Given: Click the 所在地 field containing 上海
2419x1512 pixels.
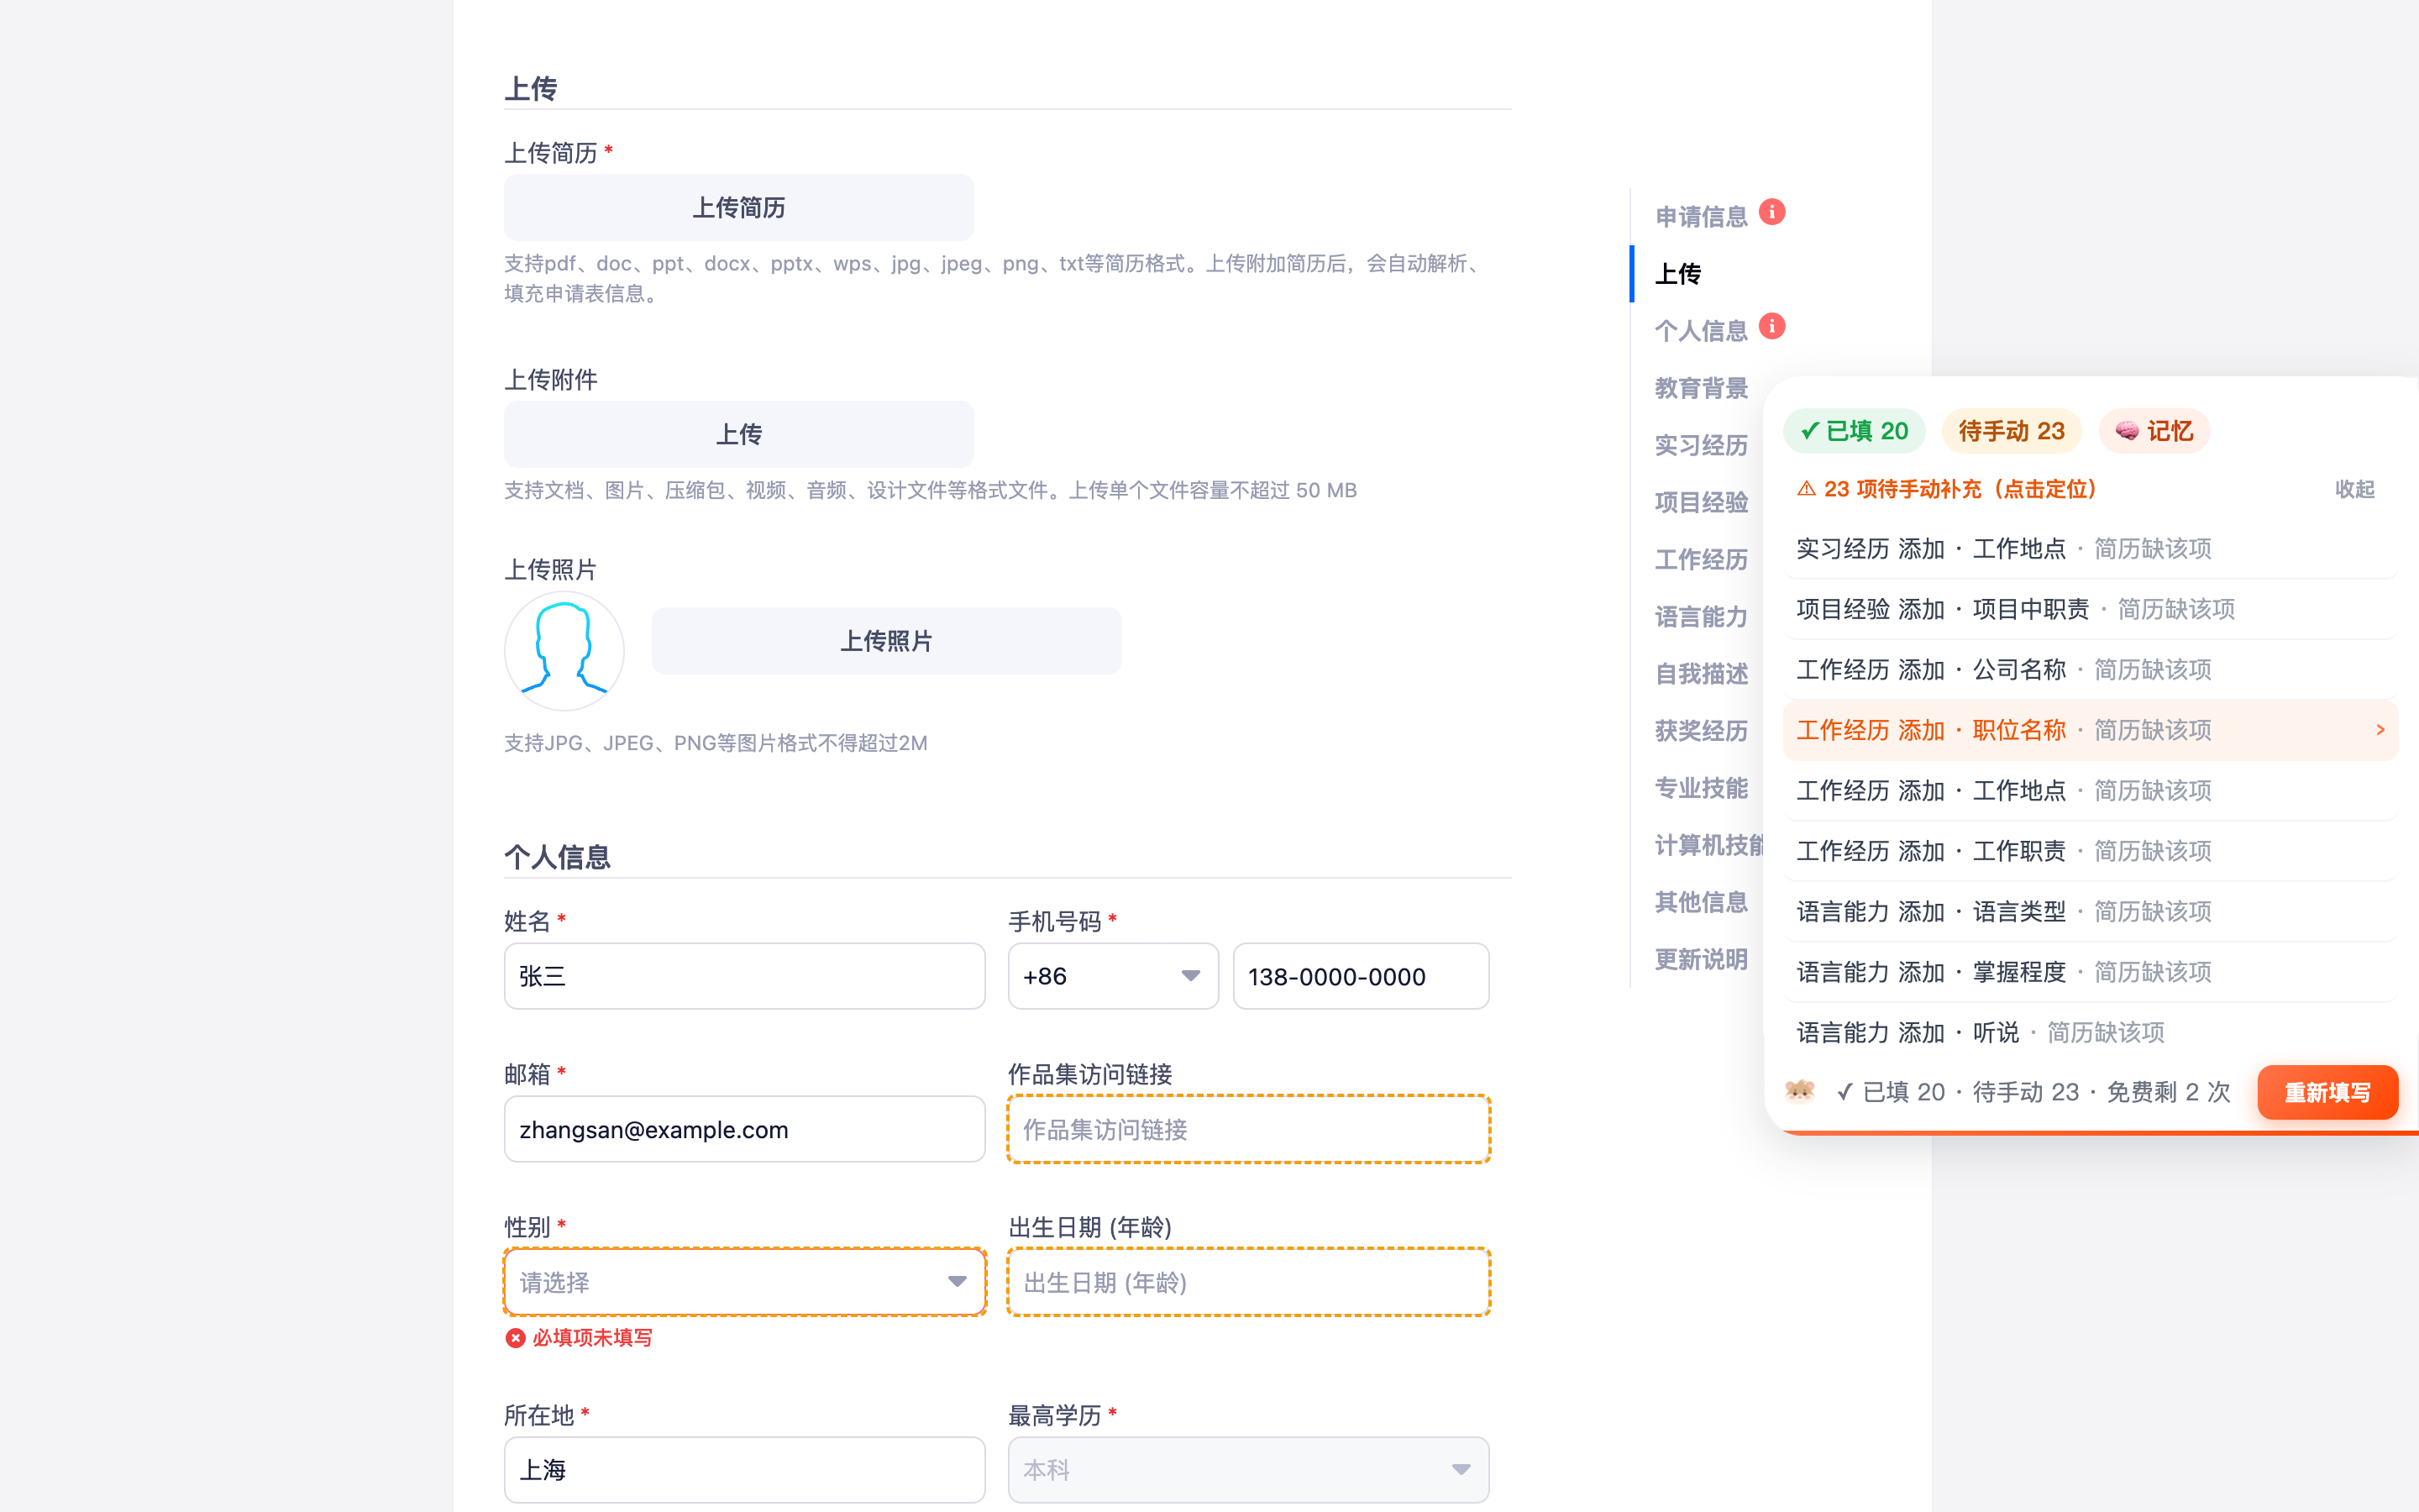Looking at the screenshot, I should pos(745,1470).
